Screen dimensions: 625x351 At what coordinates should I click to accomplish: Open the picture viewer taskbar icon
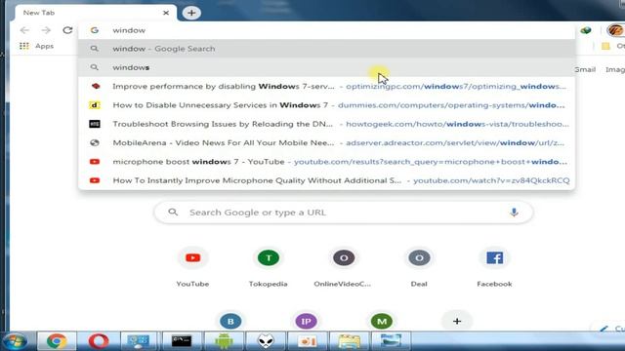click(391, 341)
